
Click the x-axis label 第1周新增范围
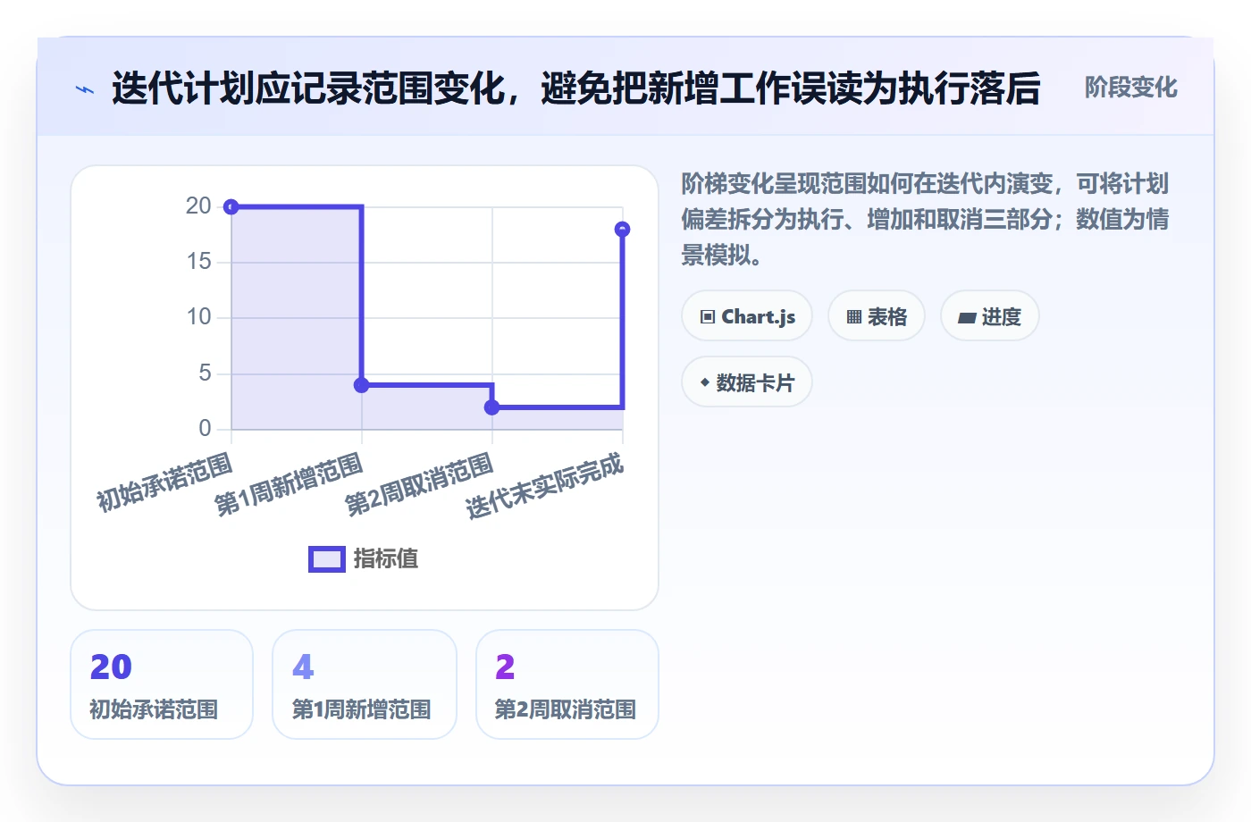coord(290,484)
